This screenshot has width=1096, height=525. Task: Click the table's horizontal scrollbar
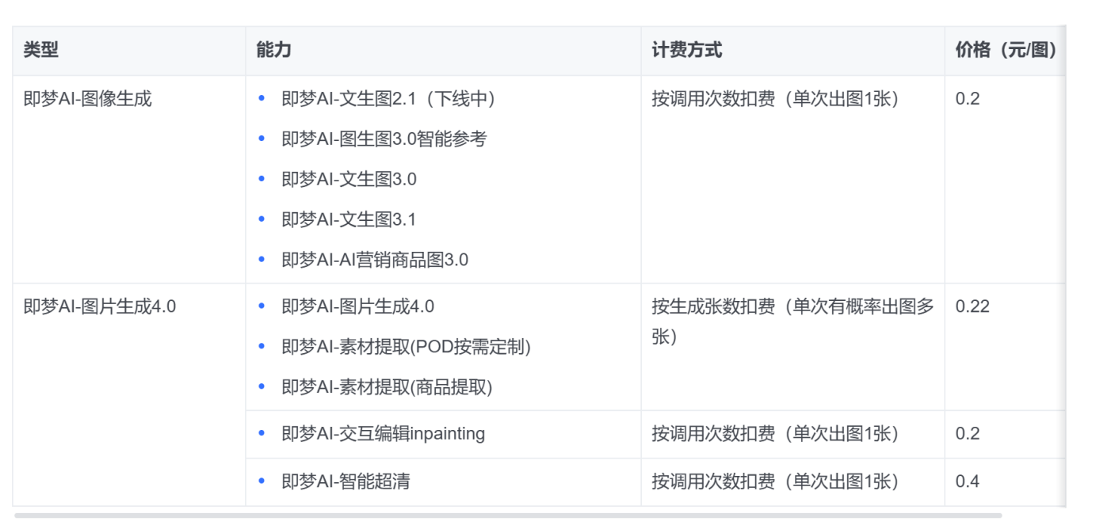[x=507, y=515]
